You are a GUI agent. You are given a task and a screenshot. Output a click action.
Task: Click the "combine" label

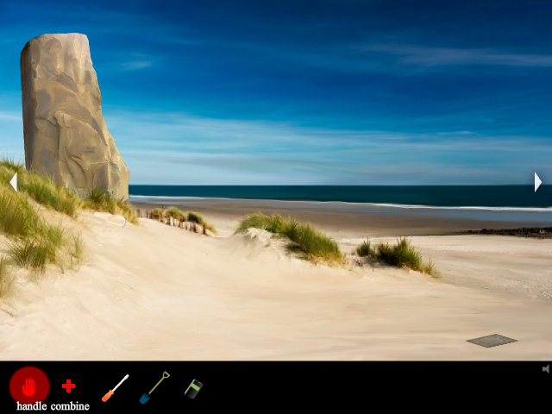coord(70,406)
